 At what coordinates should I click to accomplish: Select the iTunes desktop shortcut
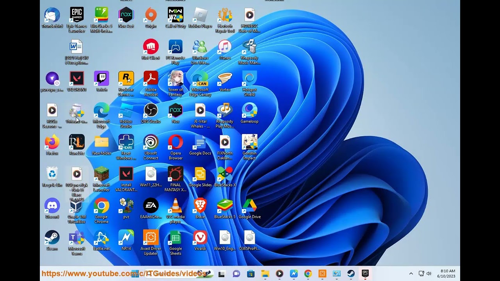[x=225, y=50]
